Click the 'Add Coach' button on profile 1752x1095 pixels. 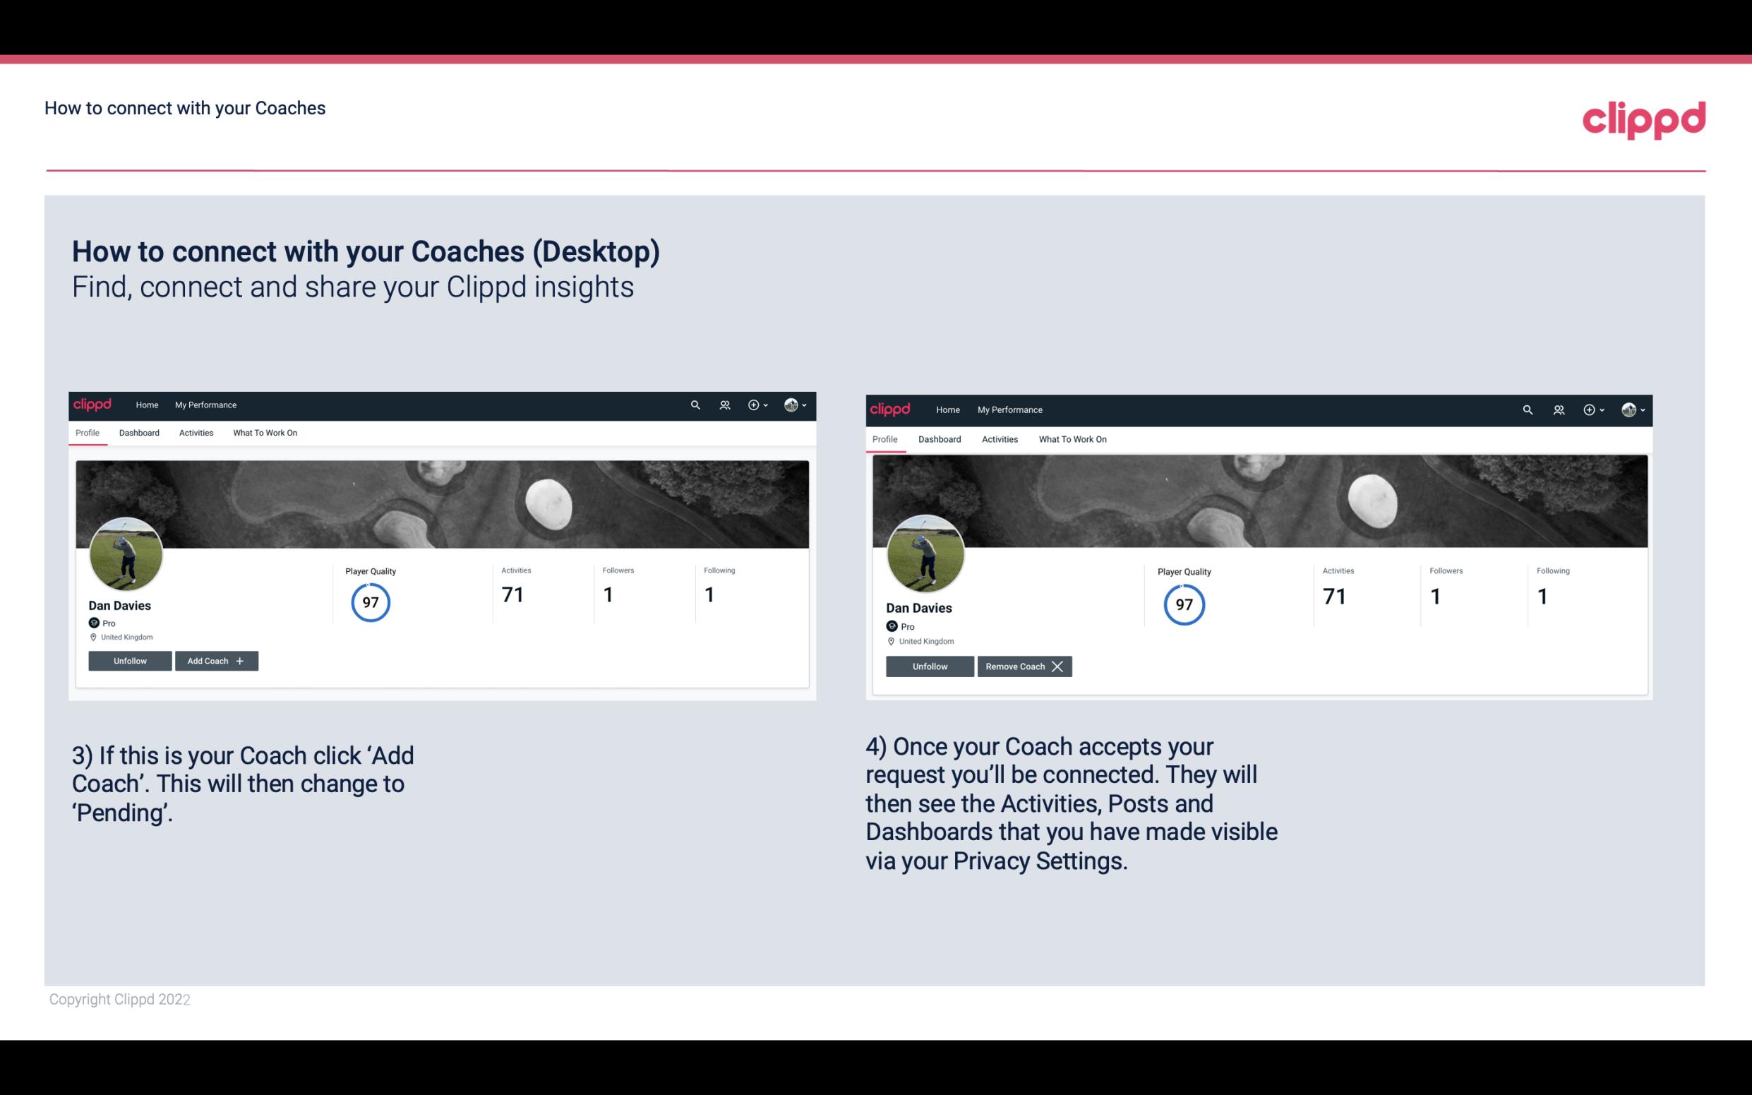click(x=215, y=660)
